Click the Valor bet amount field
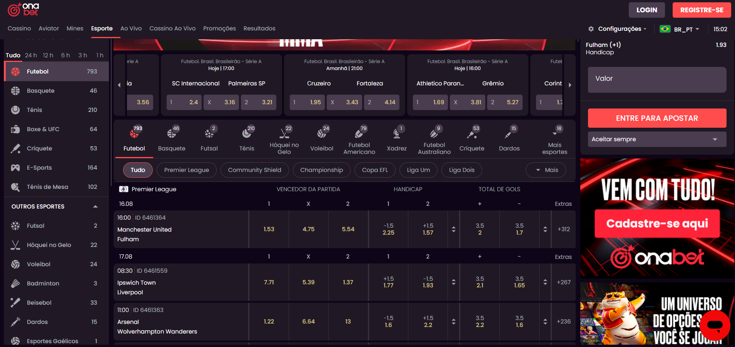The width and height of the screenshot is (735, 347). pyautogui.click(x=657, y=80)
